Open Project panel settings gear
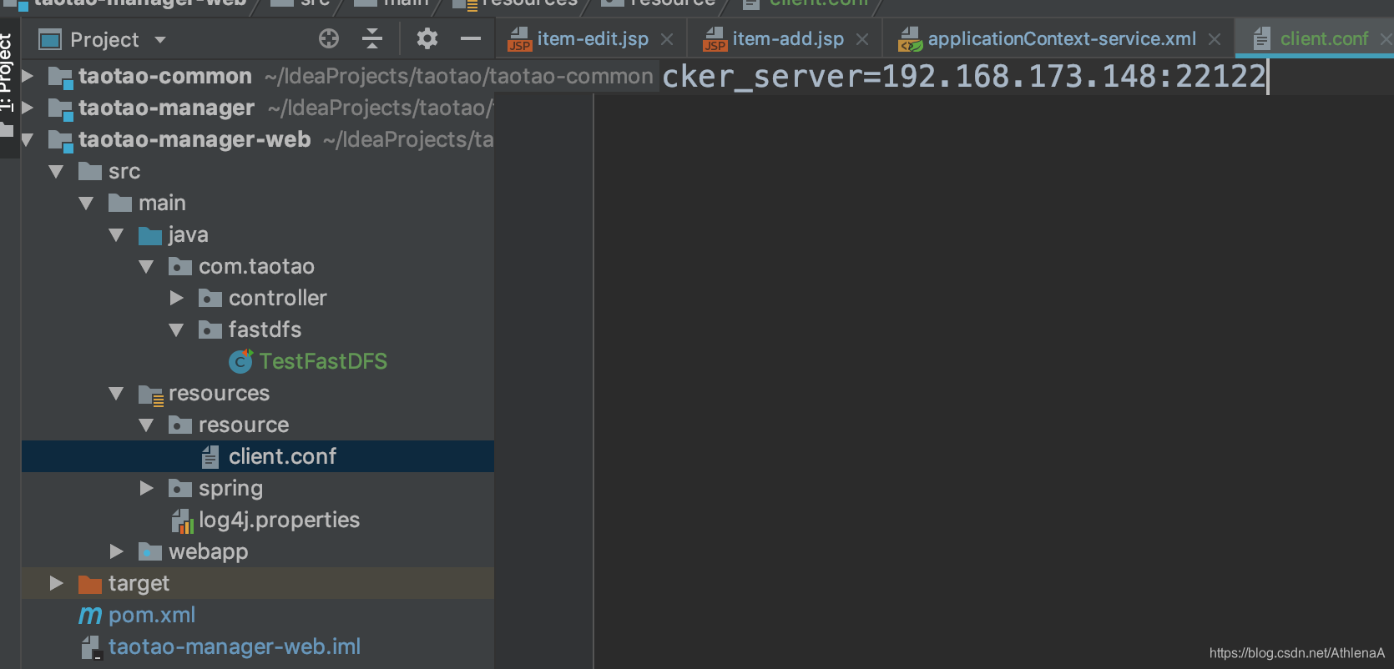 427,38
